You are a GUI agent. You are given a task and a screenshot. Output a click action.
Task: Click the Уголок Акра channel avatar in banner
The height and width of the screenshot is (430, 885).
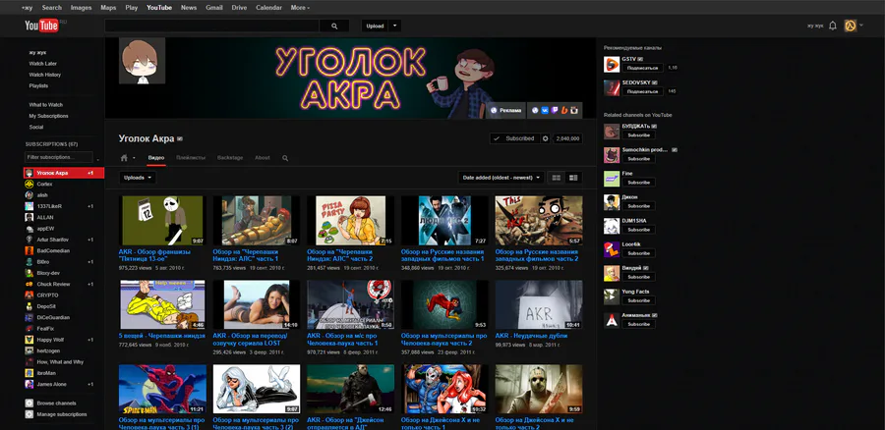pos(142,61)
